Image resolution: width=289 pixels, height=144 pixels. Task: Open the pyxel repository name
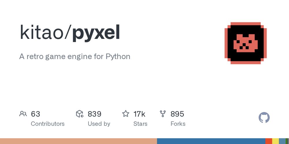96,33
